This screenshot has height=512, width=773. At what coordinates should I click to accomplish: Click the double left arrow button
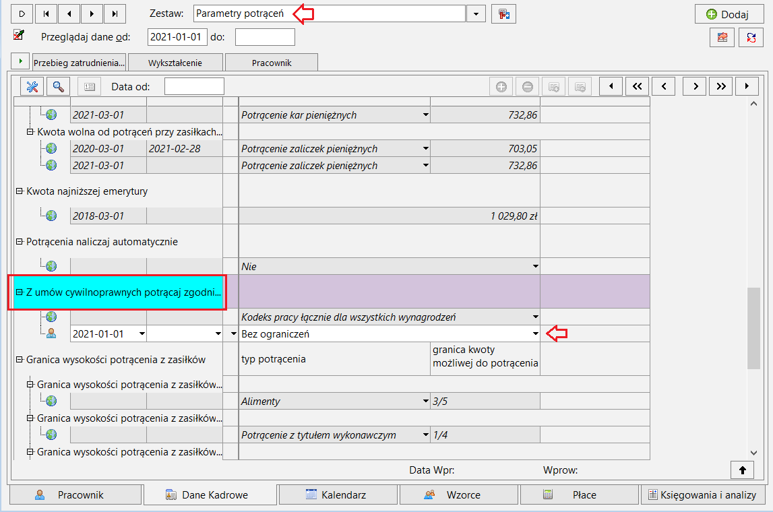pyautogui.click(x=637, y=87)
